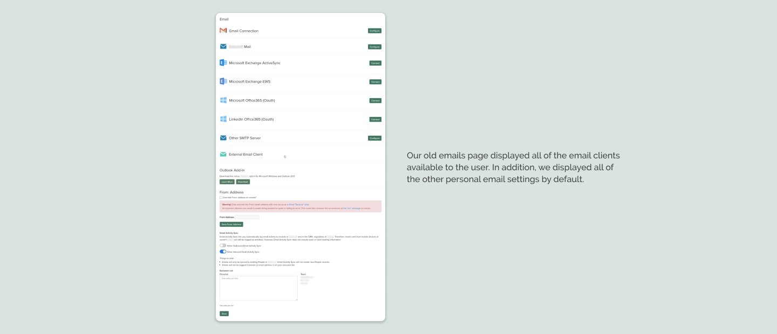Connect Microsoft Exchange ActiveSync
The height and width of the screenshot is (334, 777).
(x=375, y=63)
